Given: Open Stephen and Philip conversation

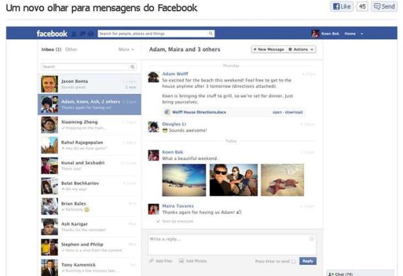Looking at the screenshot, I should (x=90, y=247).
